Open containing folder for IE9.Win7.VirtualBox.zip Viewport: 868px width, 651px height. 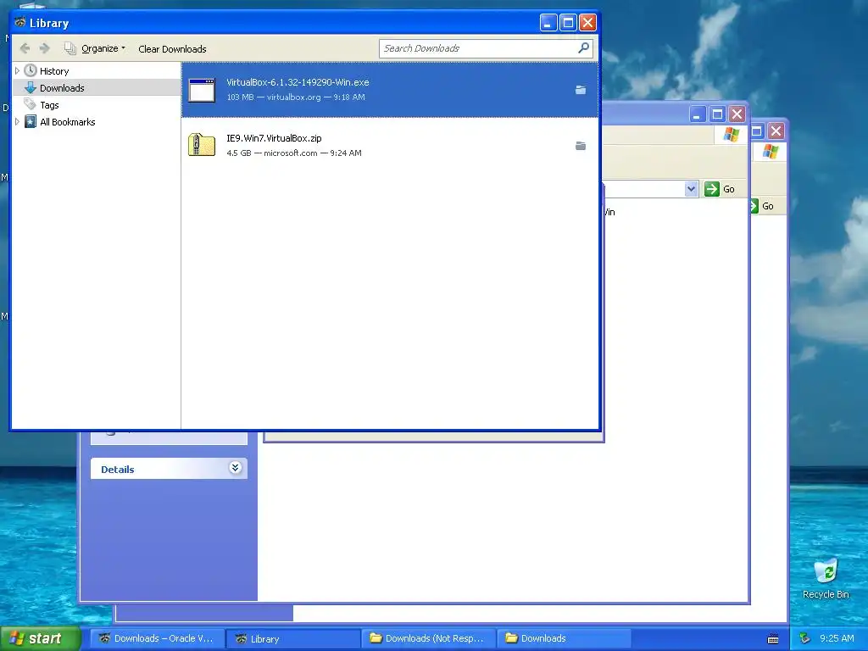[x=580, y=146]
